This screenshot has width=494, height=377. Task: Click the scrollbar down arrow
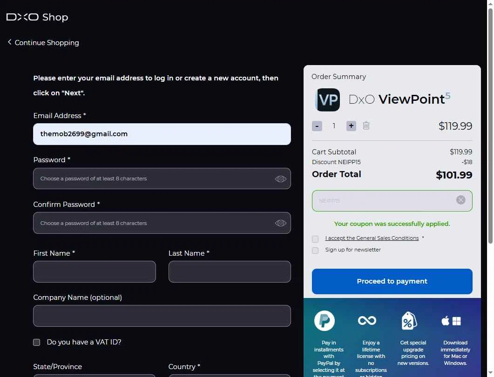[x=490, y=374]
